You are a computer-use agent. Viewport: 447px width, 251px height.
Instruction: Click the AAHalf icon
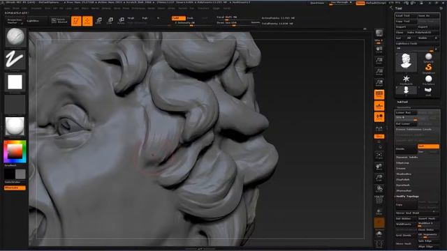click(379, 83)
